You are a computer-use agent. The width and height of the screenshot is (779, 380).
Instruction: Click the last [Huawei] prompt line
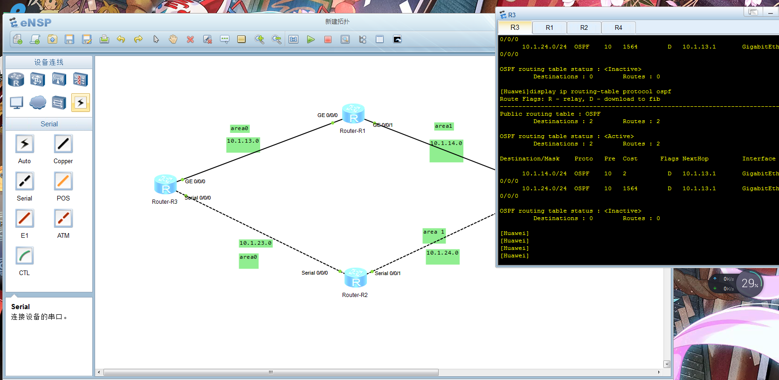pyautogui.click(x=515, y=256)
